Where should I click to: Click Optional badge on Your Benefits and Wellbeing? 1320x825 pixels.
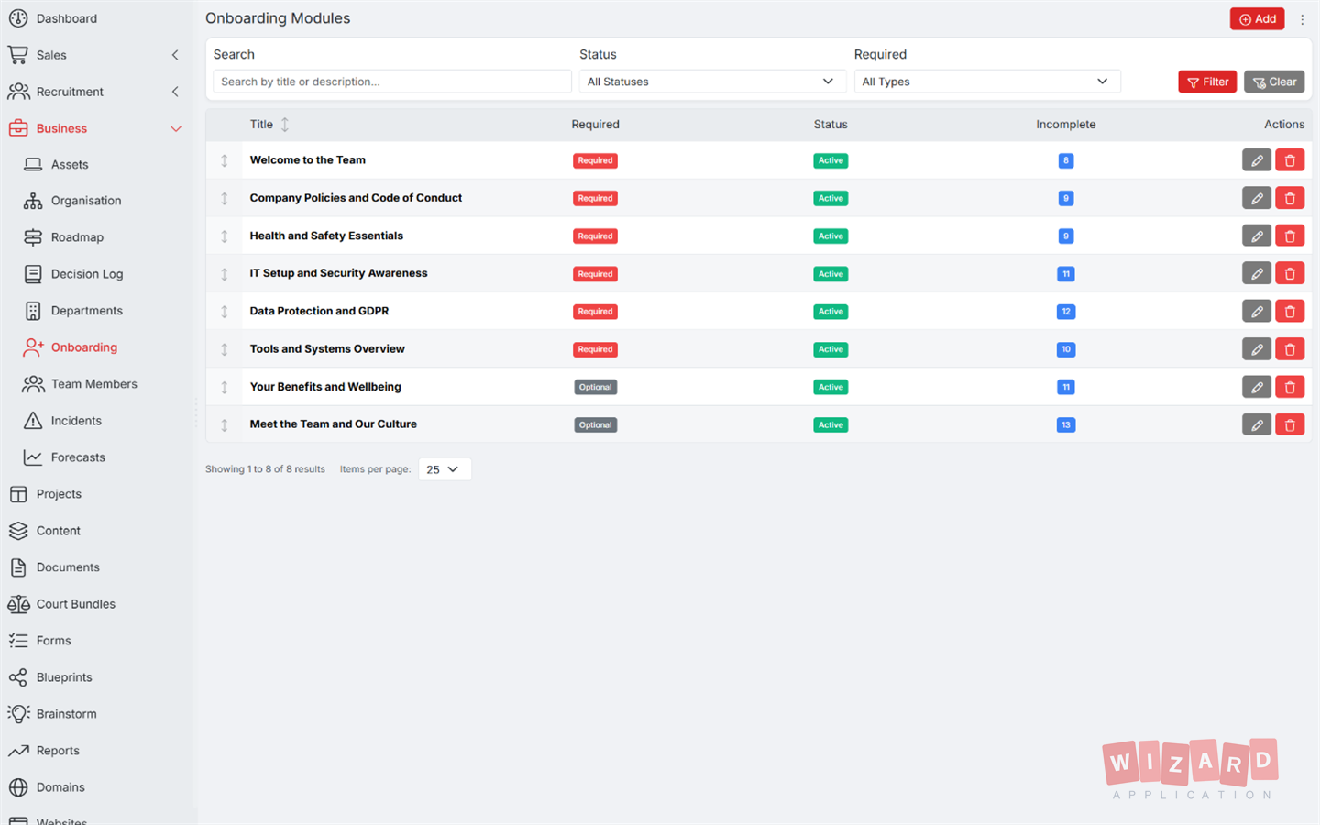[595, 387]
